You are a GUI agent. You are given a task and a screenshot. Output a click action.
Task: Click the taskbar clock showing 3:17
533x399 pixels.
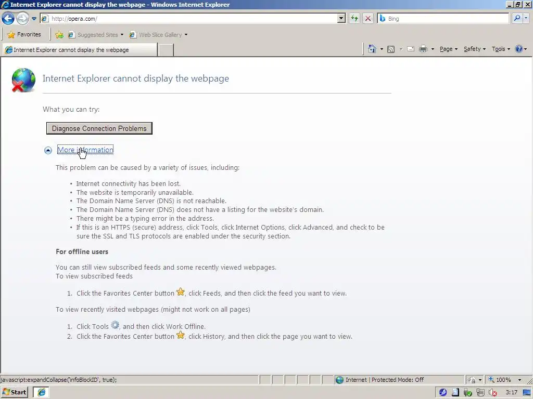coord(511,393)
